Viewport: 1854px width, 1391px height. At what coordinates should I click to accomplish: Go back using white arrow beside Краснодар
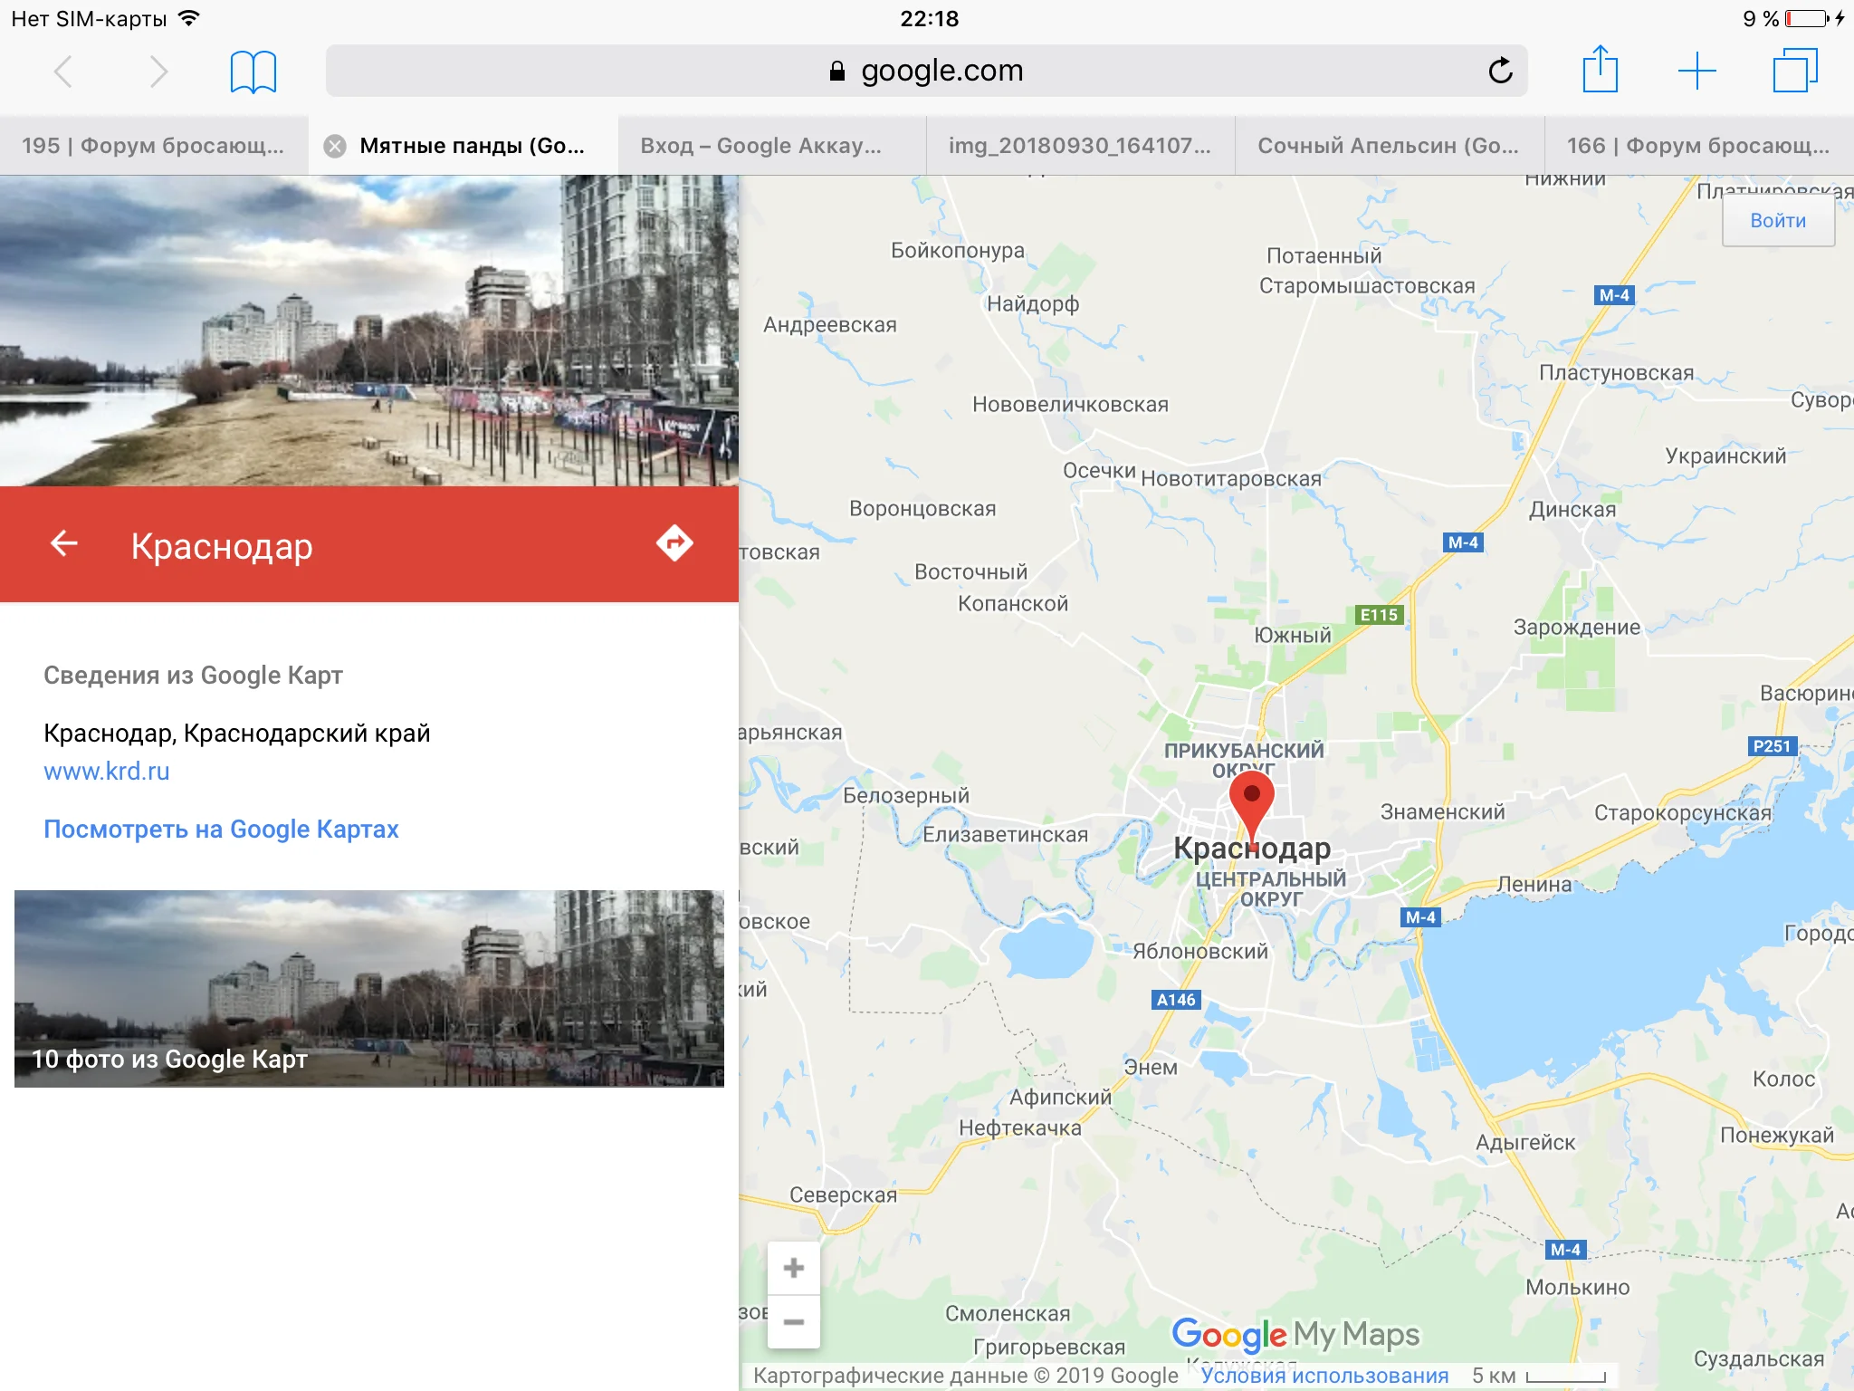63,543
